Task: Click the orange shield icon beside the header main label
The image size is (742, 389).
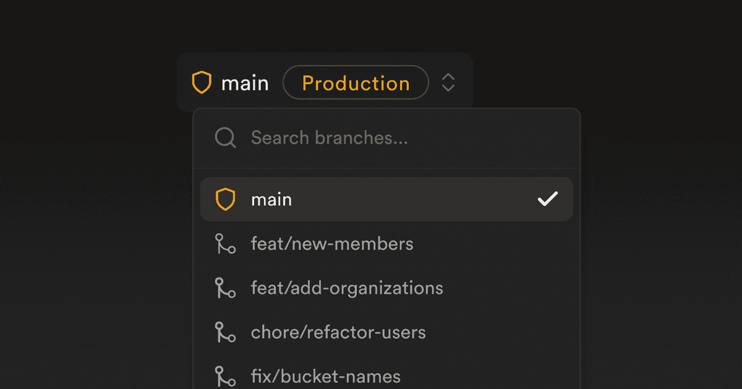Action: pos(202,82)
